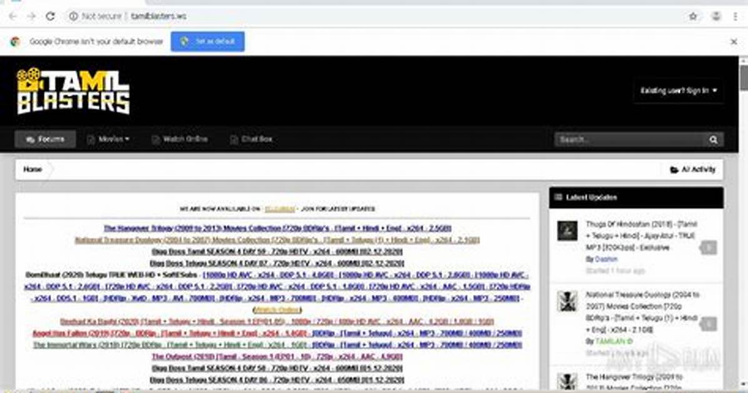
Task: Open the Watch Online menu item
Action: 179,139
